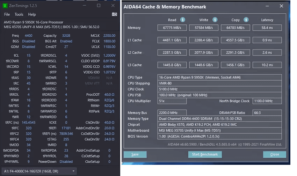Close the ZenTimings window
Screen dimensions: 297x176
coord(113,6)
